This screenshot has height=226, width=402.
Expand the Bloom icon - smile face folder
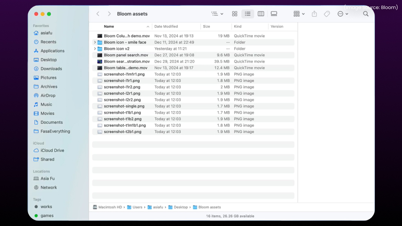click(95, 42)
